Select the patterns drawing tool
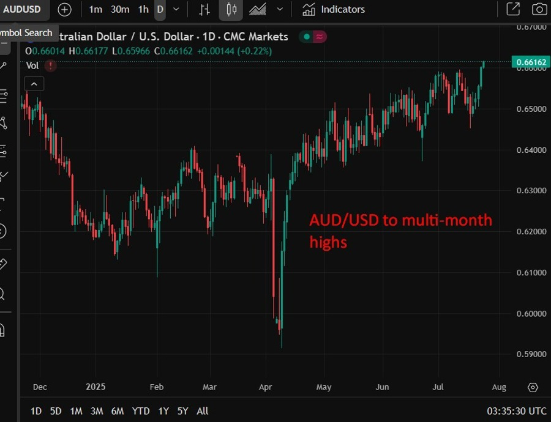551x422 pixels. coord(3,123)
